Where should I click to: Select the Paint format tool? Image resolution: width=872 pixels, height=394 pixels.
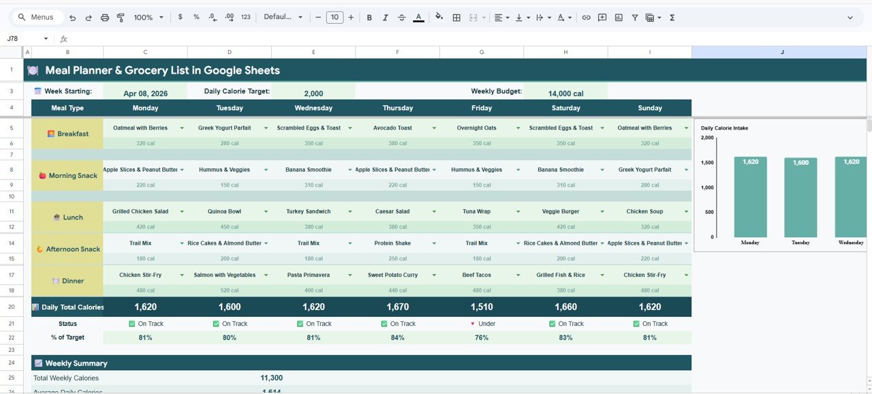[121, 17]
